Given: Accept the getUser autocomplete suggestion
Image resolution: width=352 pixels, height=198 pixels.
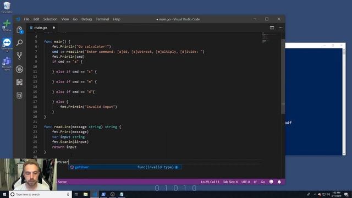Looking at the screenshot, I should tap(125, 167).
